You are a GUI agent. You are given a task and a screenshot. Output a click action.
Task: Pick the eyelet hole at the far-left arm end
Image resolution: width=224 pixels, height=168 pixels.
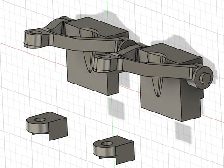pos(36,33)
